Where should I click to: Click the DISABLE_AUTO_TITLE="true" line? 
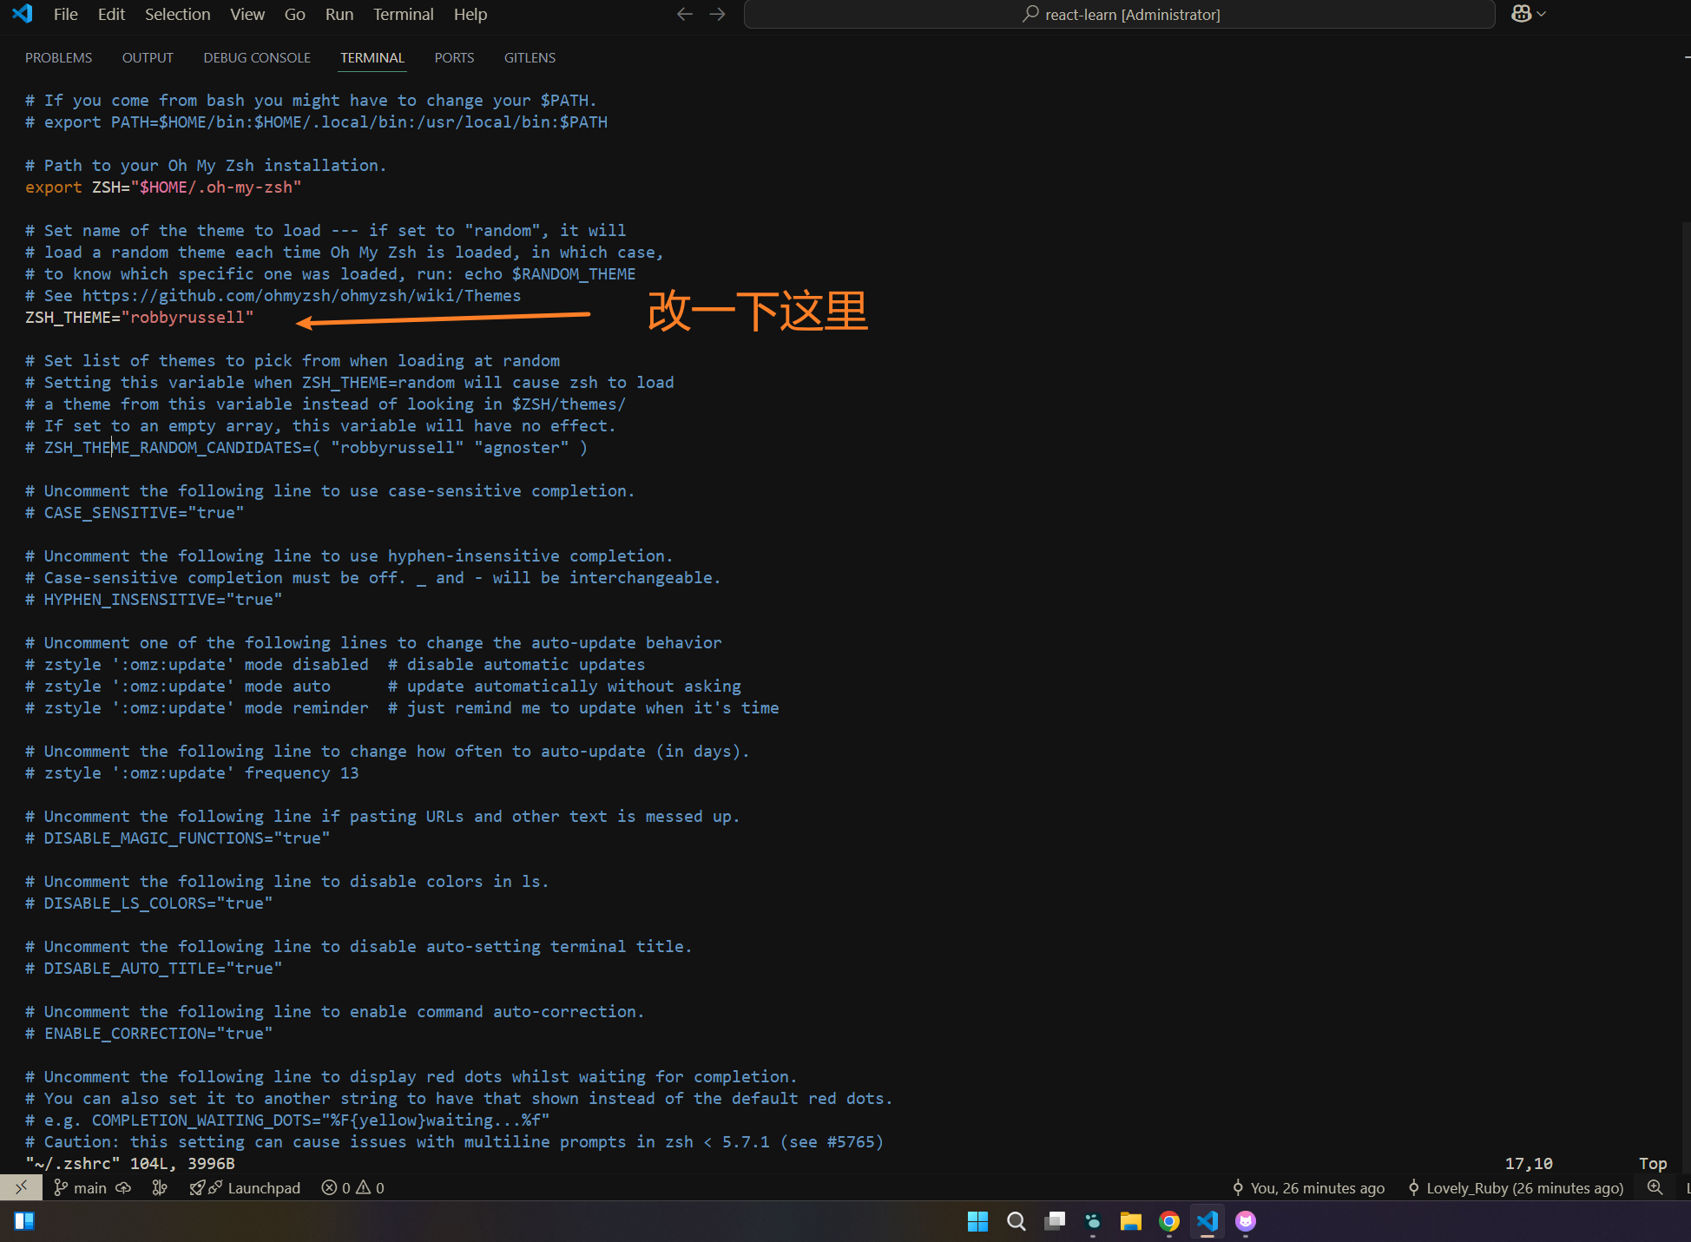click(154, 969)
